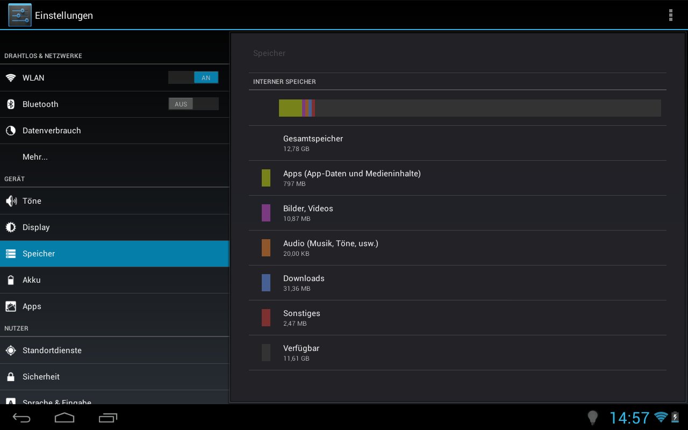This screenshot has width=688, height=430.
Task: Click the NUTZER section header
Action: (16, 328)
